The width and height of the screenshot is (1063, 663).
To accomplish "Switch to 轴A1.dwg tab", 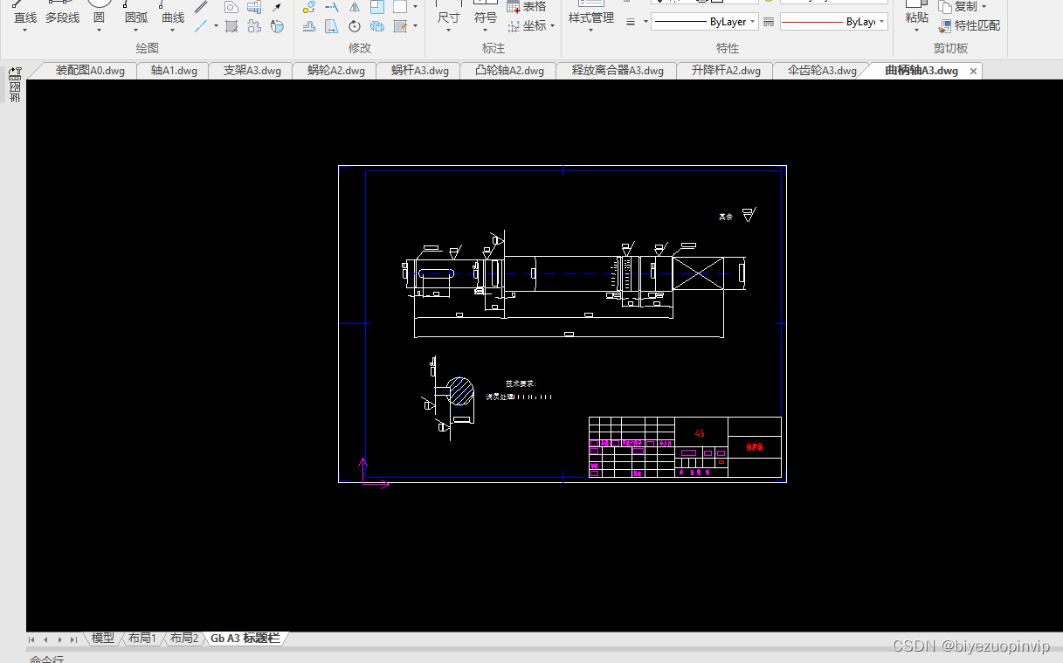I will pos(174,71).
